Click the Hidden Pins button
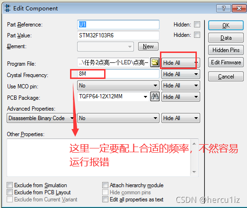Viewport: 247px width, 208px height. click(x=226, y=50)
